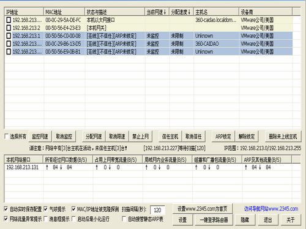Toggle the 选择所有 checkbox
The image size is (306, 229).
tap(7, 136)
